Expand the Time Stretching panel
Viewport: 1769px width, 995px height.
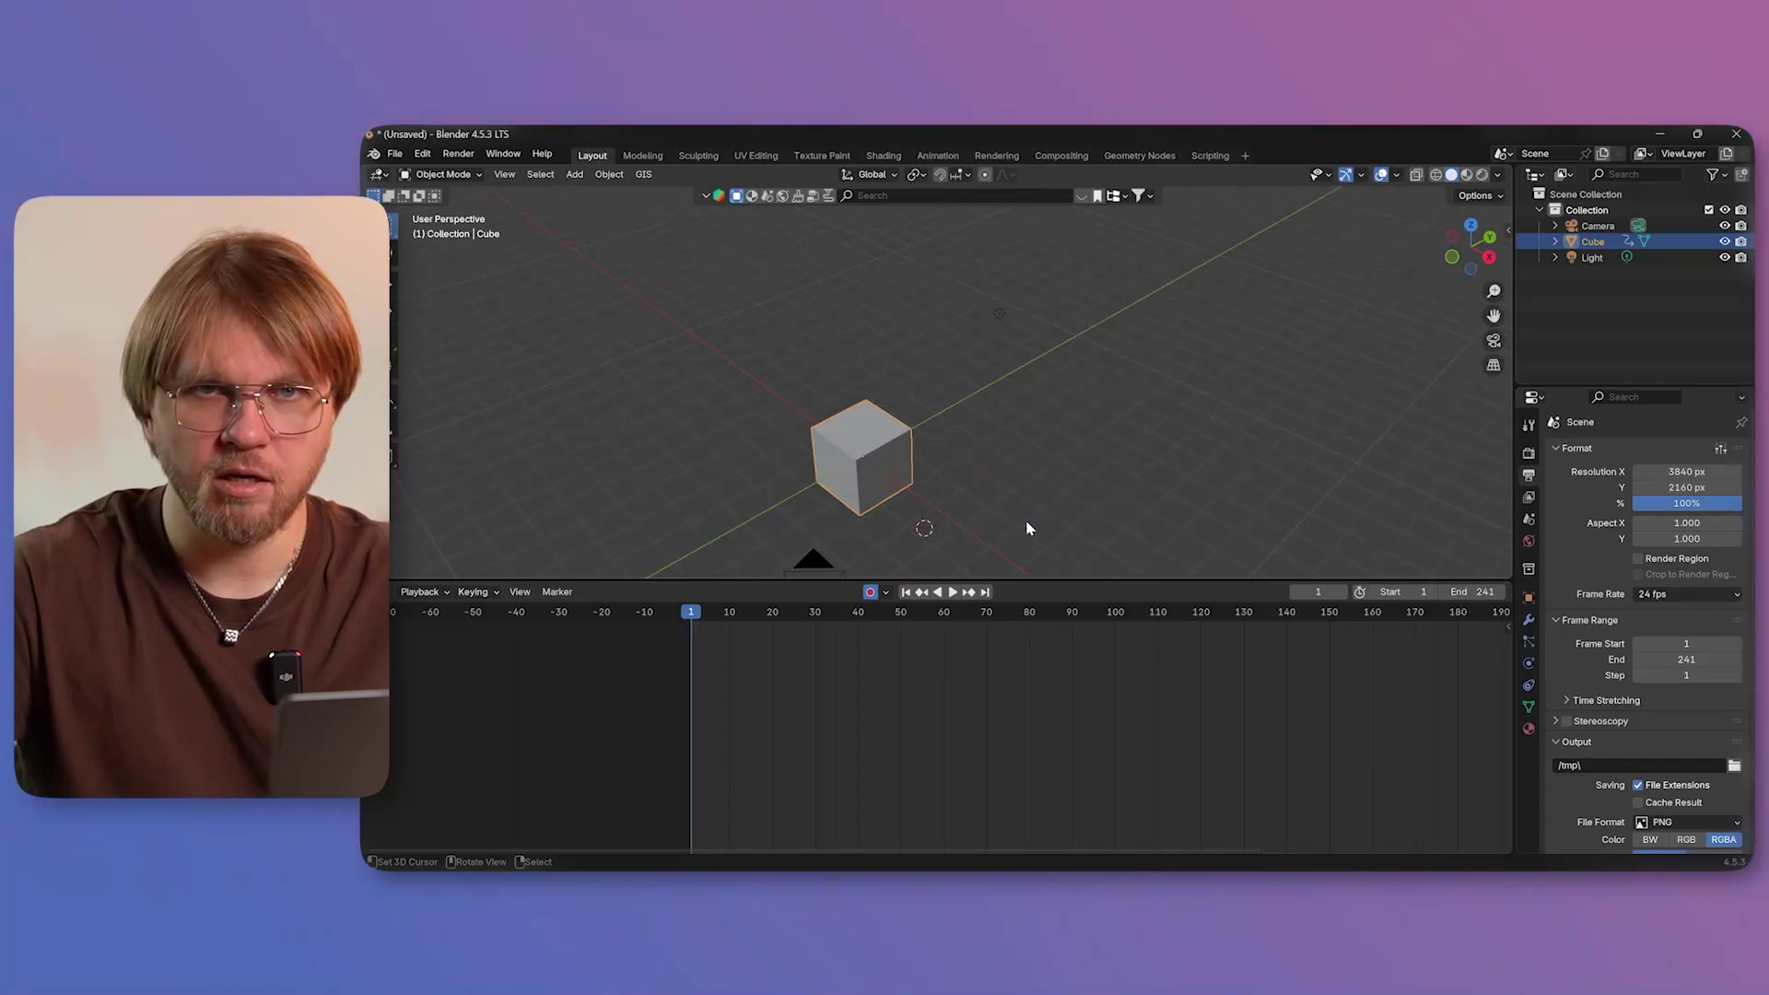tap(1605, 700)
